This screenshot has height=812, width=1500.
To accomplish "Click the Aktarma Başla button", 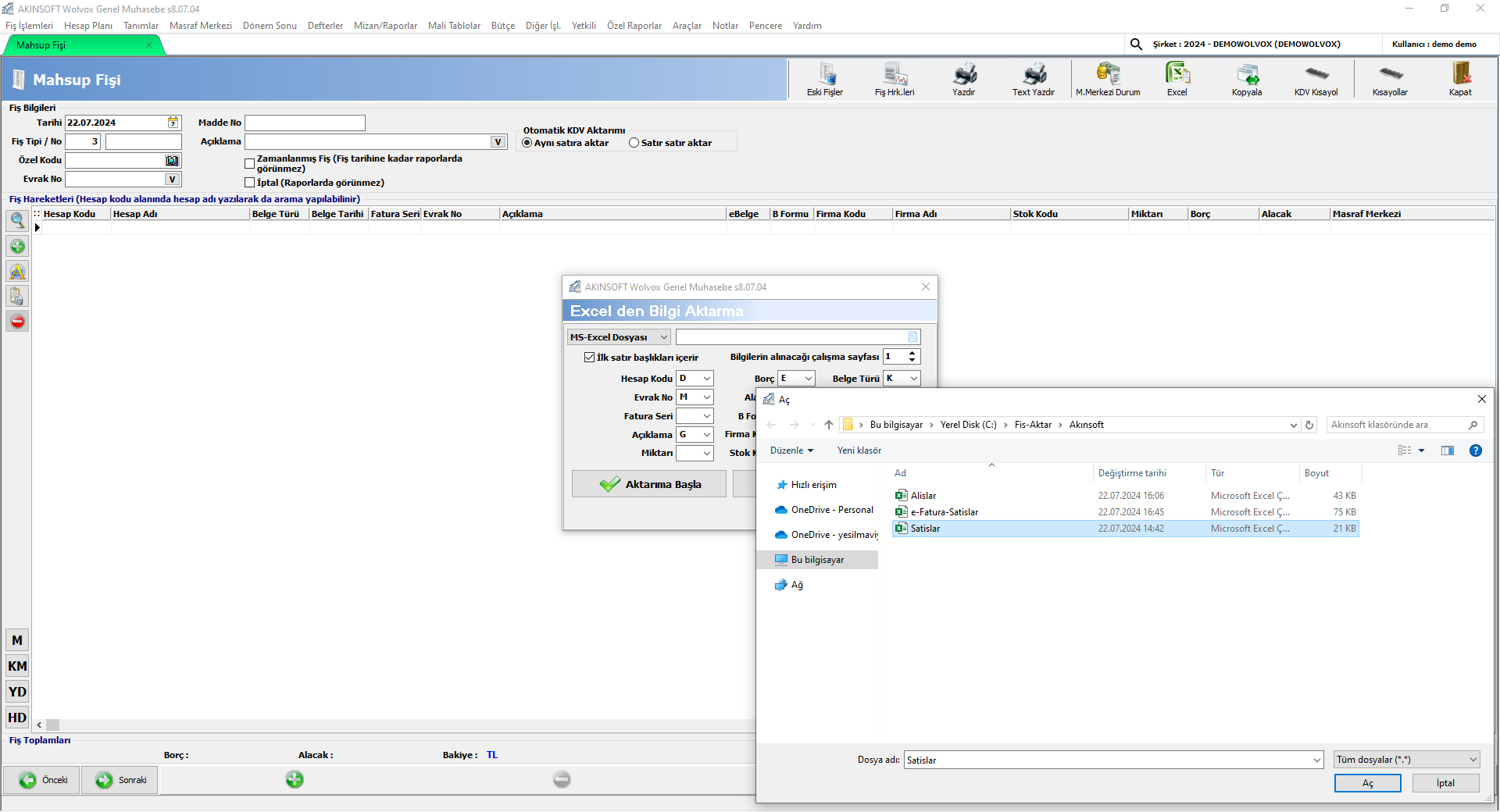I will coord(649,484).
